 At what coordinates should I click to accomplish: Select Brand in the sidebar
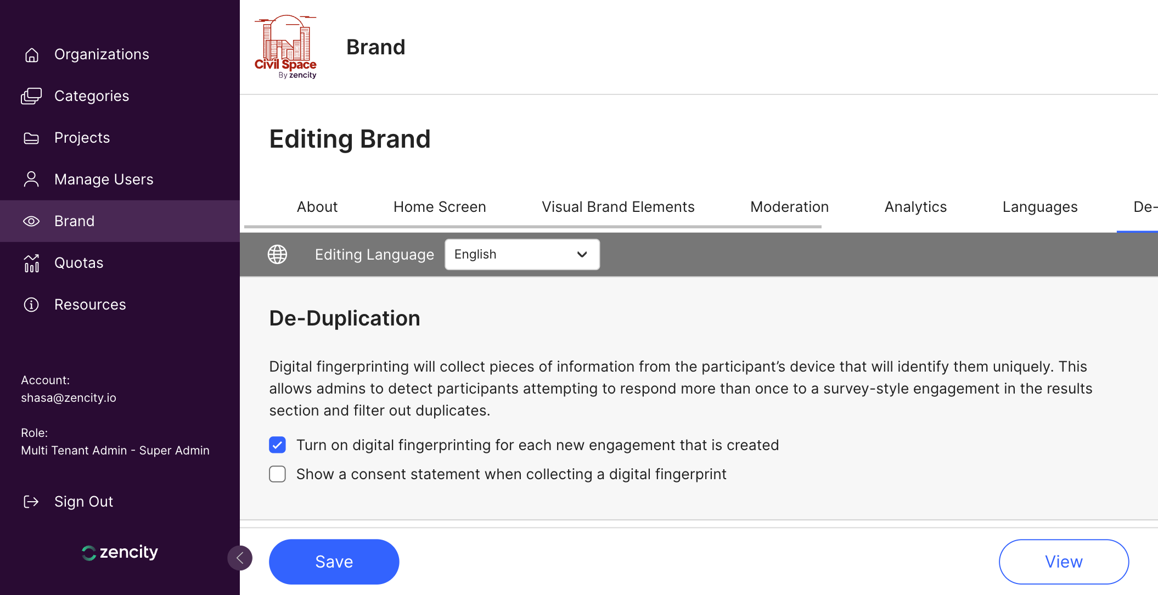pyautogui.click(x=120, y=221)
